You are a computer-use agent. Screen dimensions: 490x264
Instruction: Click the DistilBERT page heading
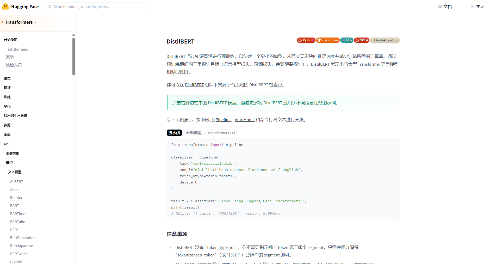181,41
